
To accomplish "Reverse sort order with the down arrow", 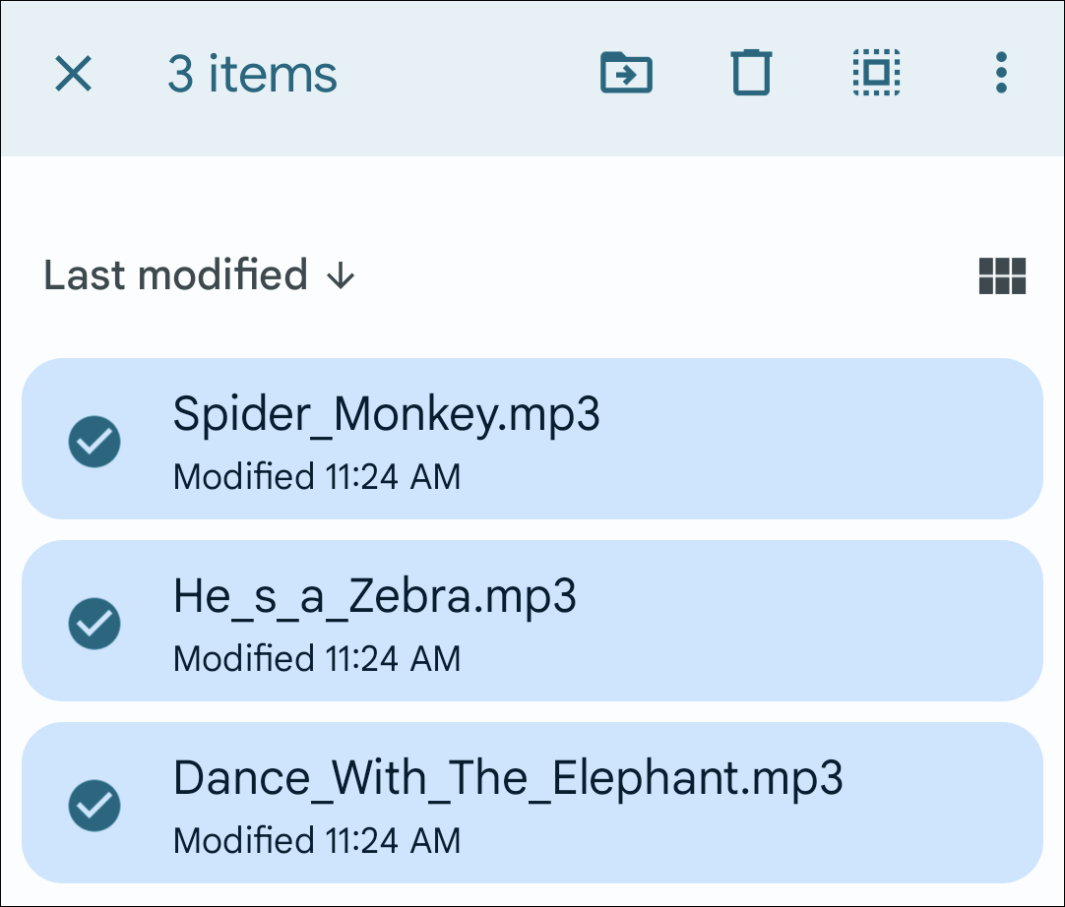I will [340, 276].
